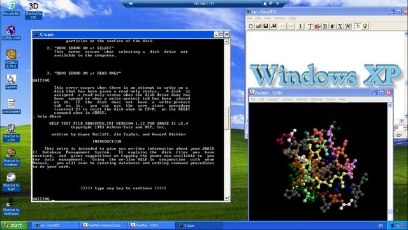Click the Redo arrow in Xara3D toolbar

(x=291, y=26)
